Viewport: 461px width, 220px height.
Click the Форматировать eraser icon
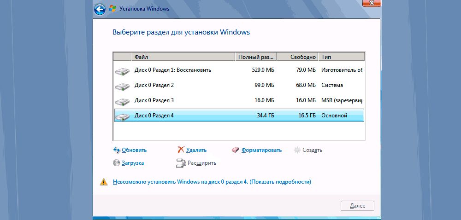coord(236,150)
